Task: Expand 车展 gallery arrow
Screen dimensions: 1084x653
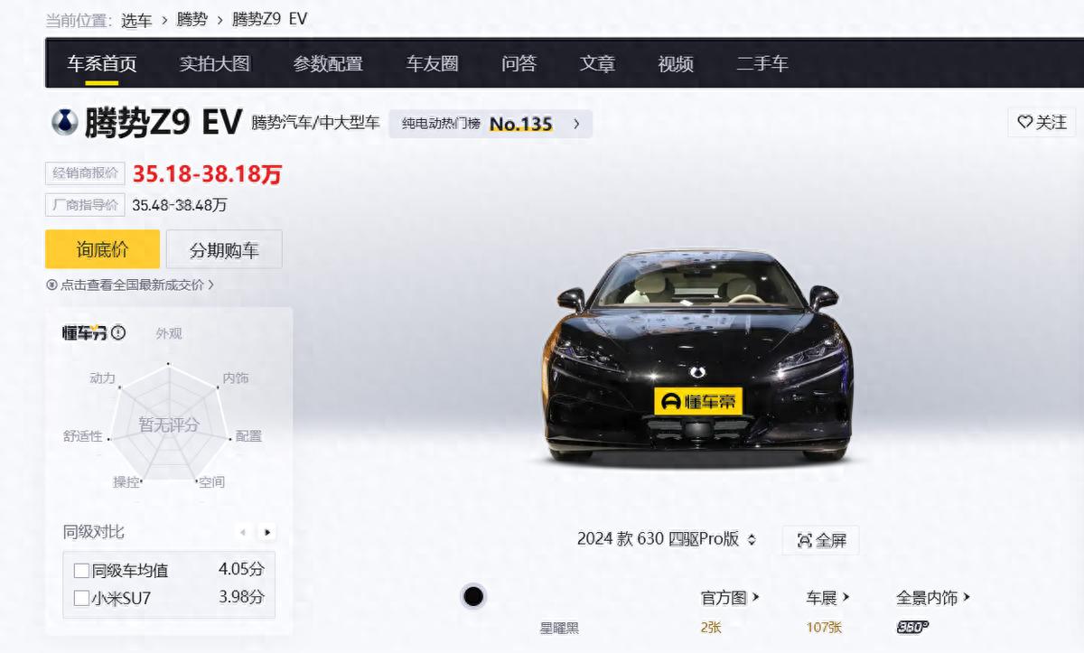Action: (x=846, y=597)
